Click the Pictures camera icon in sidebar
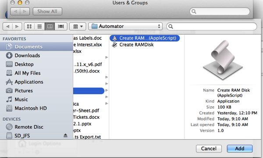This screenshot has height=158, width=263. (x=9, y=91)
